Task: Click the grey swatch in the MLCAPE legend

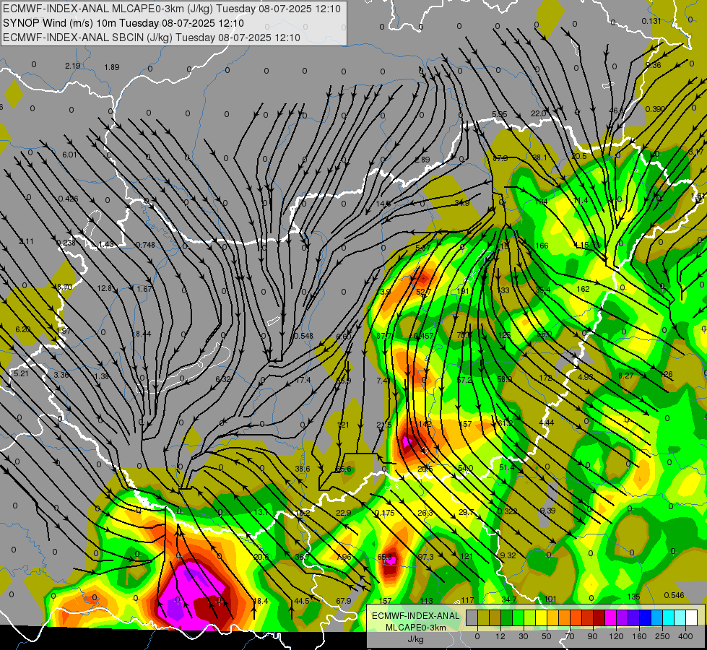Action: click(x=472, y=617)
